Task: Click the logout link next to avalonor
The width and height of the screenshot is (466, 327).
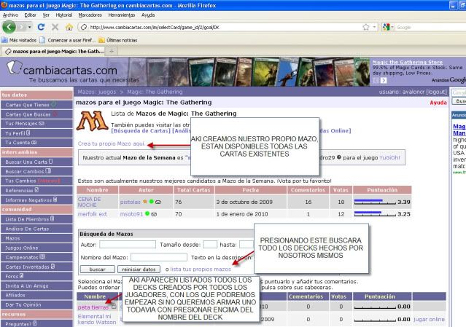Action: (436, 92)
